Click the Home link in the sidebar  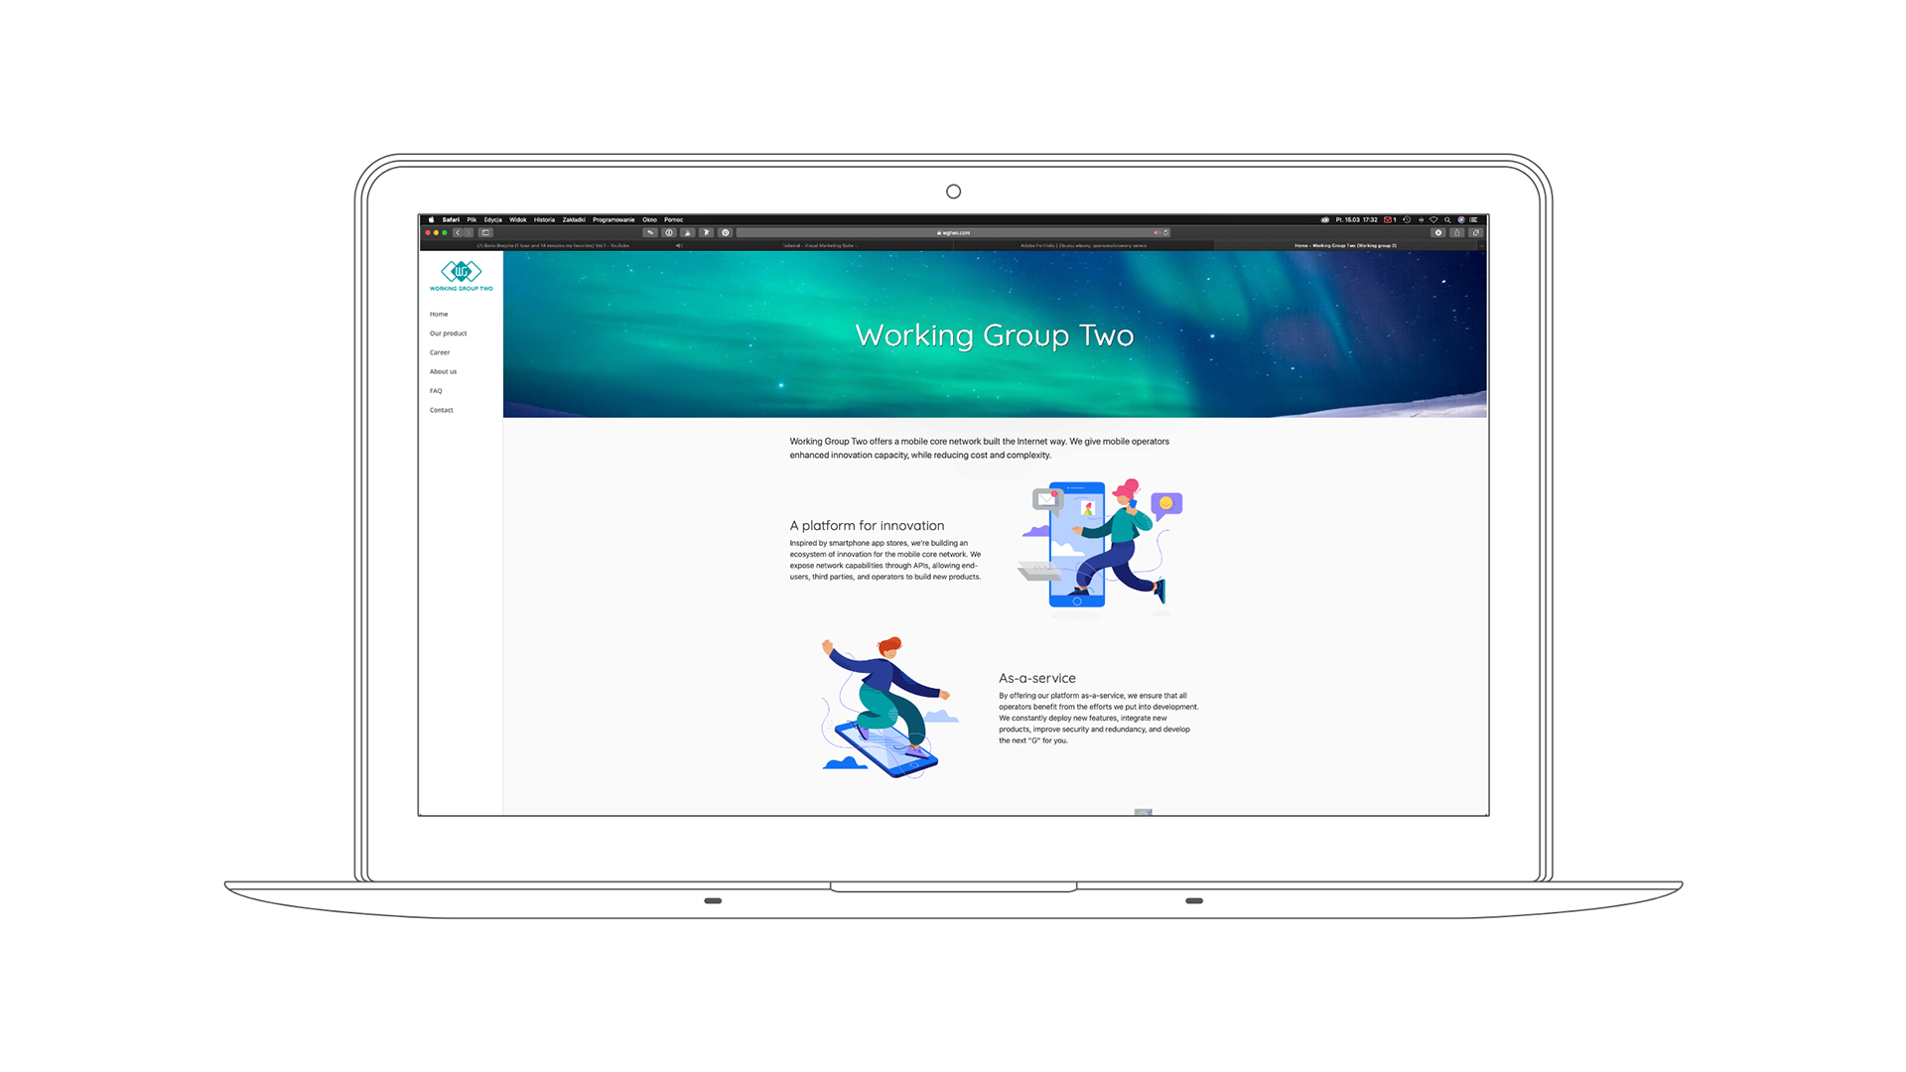pos(439,314)
